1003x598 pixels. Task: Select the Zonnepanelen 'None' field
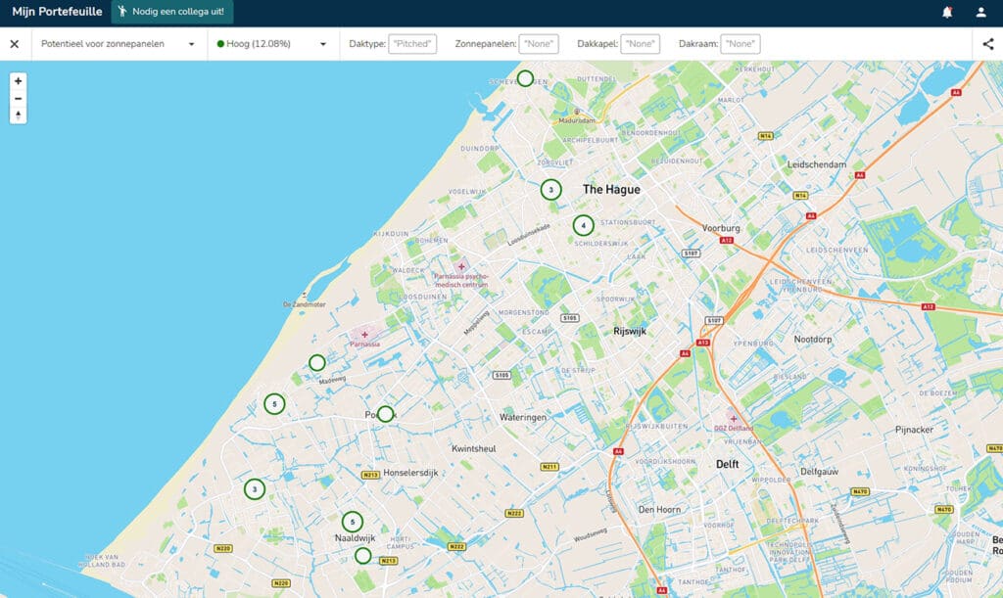(x=539, y=44)
